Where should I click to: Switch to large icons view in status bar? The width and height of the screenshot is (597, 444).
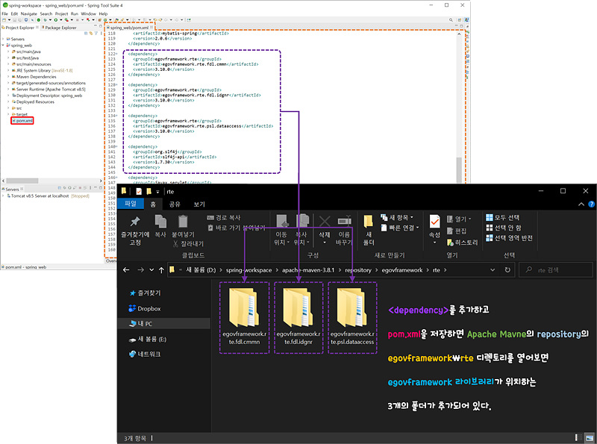tap(590, 438)
